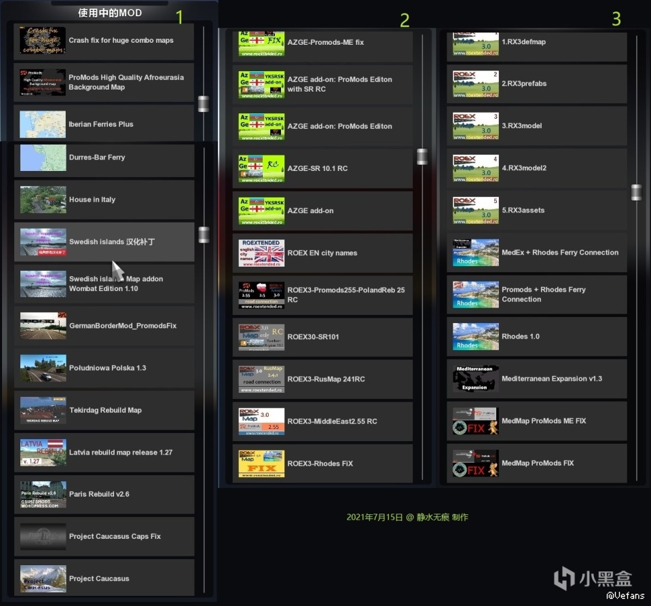Select ProMods High Quality Afroeurasia Background Map
Image resolution: width=651 pixels, height=606 pixels.
point(104,82)
